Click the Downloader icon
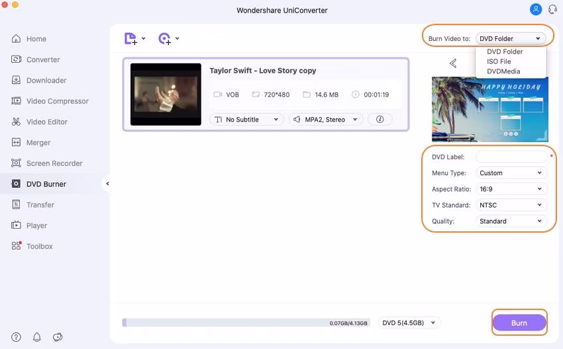The width and height of the screenshot is (563, 349). [16, 80]
